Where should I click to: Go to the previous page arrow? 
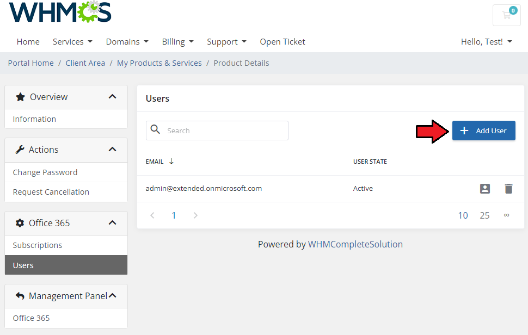[152, 215]
